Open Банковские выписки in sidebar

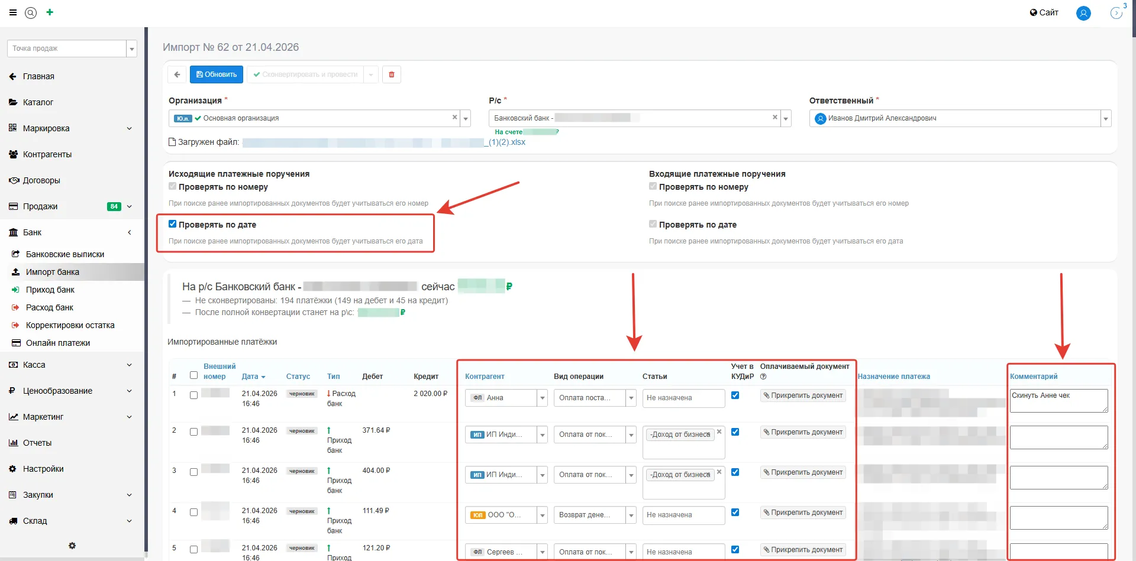click(x=65, y=254)
